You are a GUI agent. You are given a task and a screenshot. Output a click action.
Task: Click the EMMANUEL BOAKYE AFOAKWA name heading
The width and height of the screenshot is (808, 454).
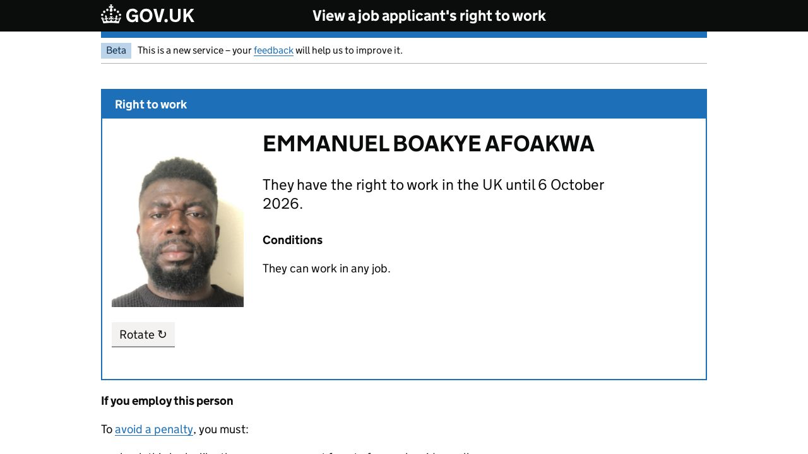[x=428, y=144]
